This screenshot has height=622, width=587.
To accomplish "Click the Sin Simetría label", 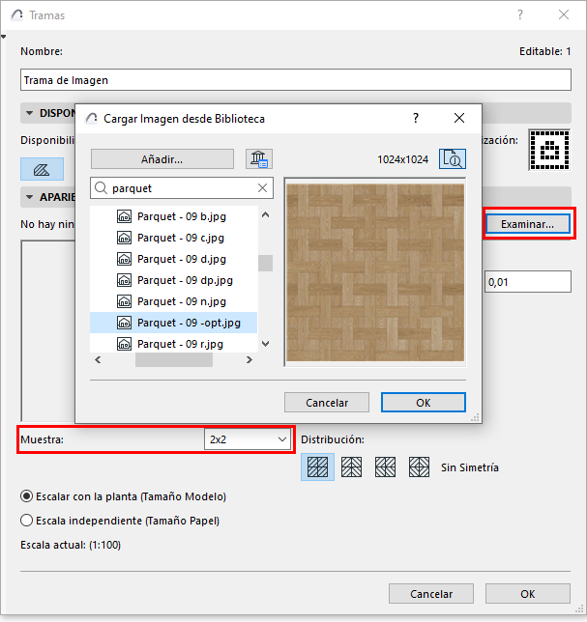I will pyautogui.click(x=470, y=467).
